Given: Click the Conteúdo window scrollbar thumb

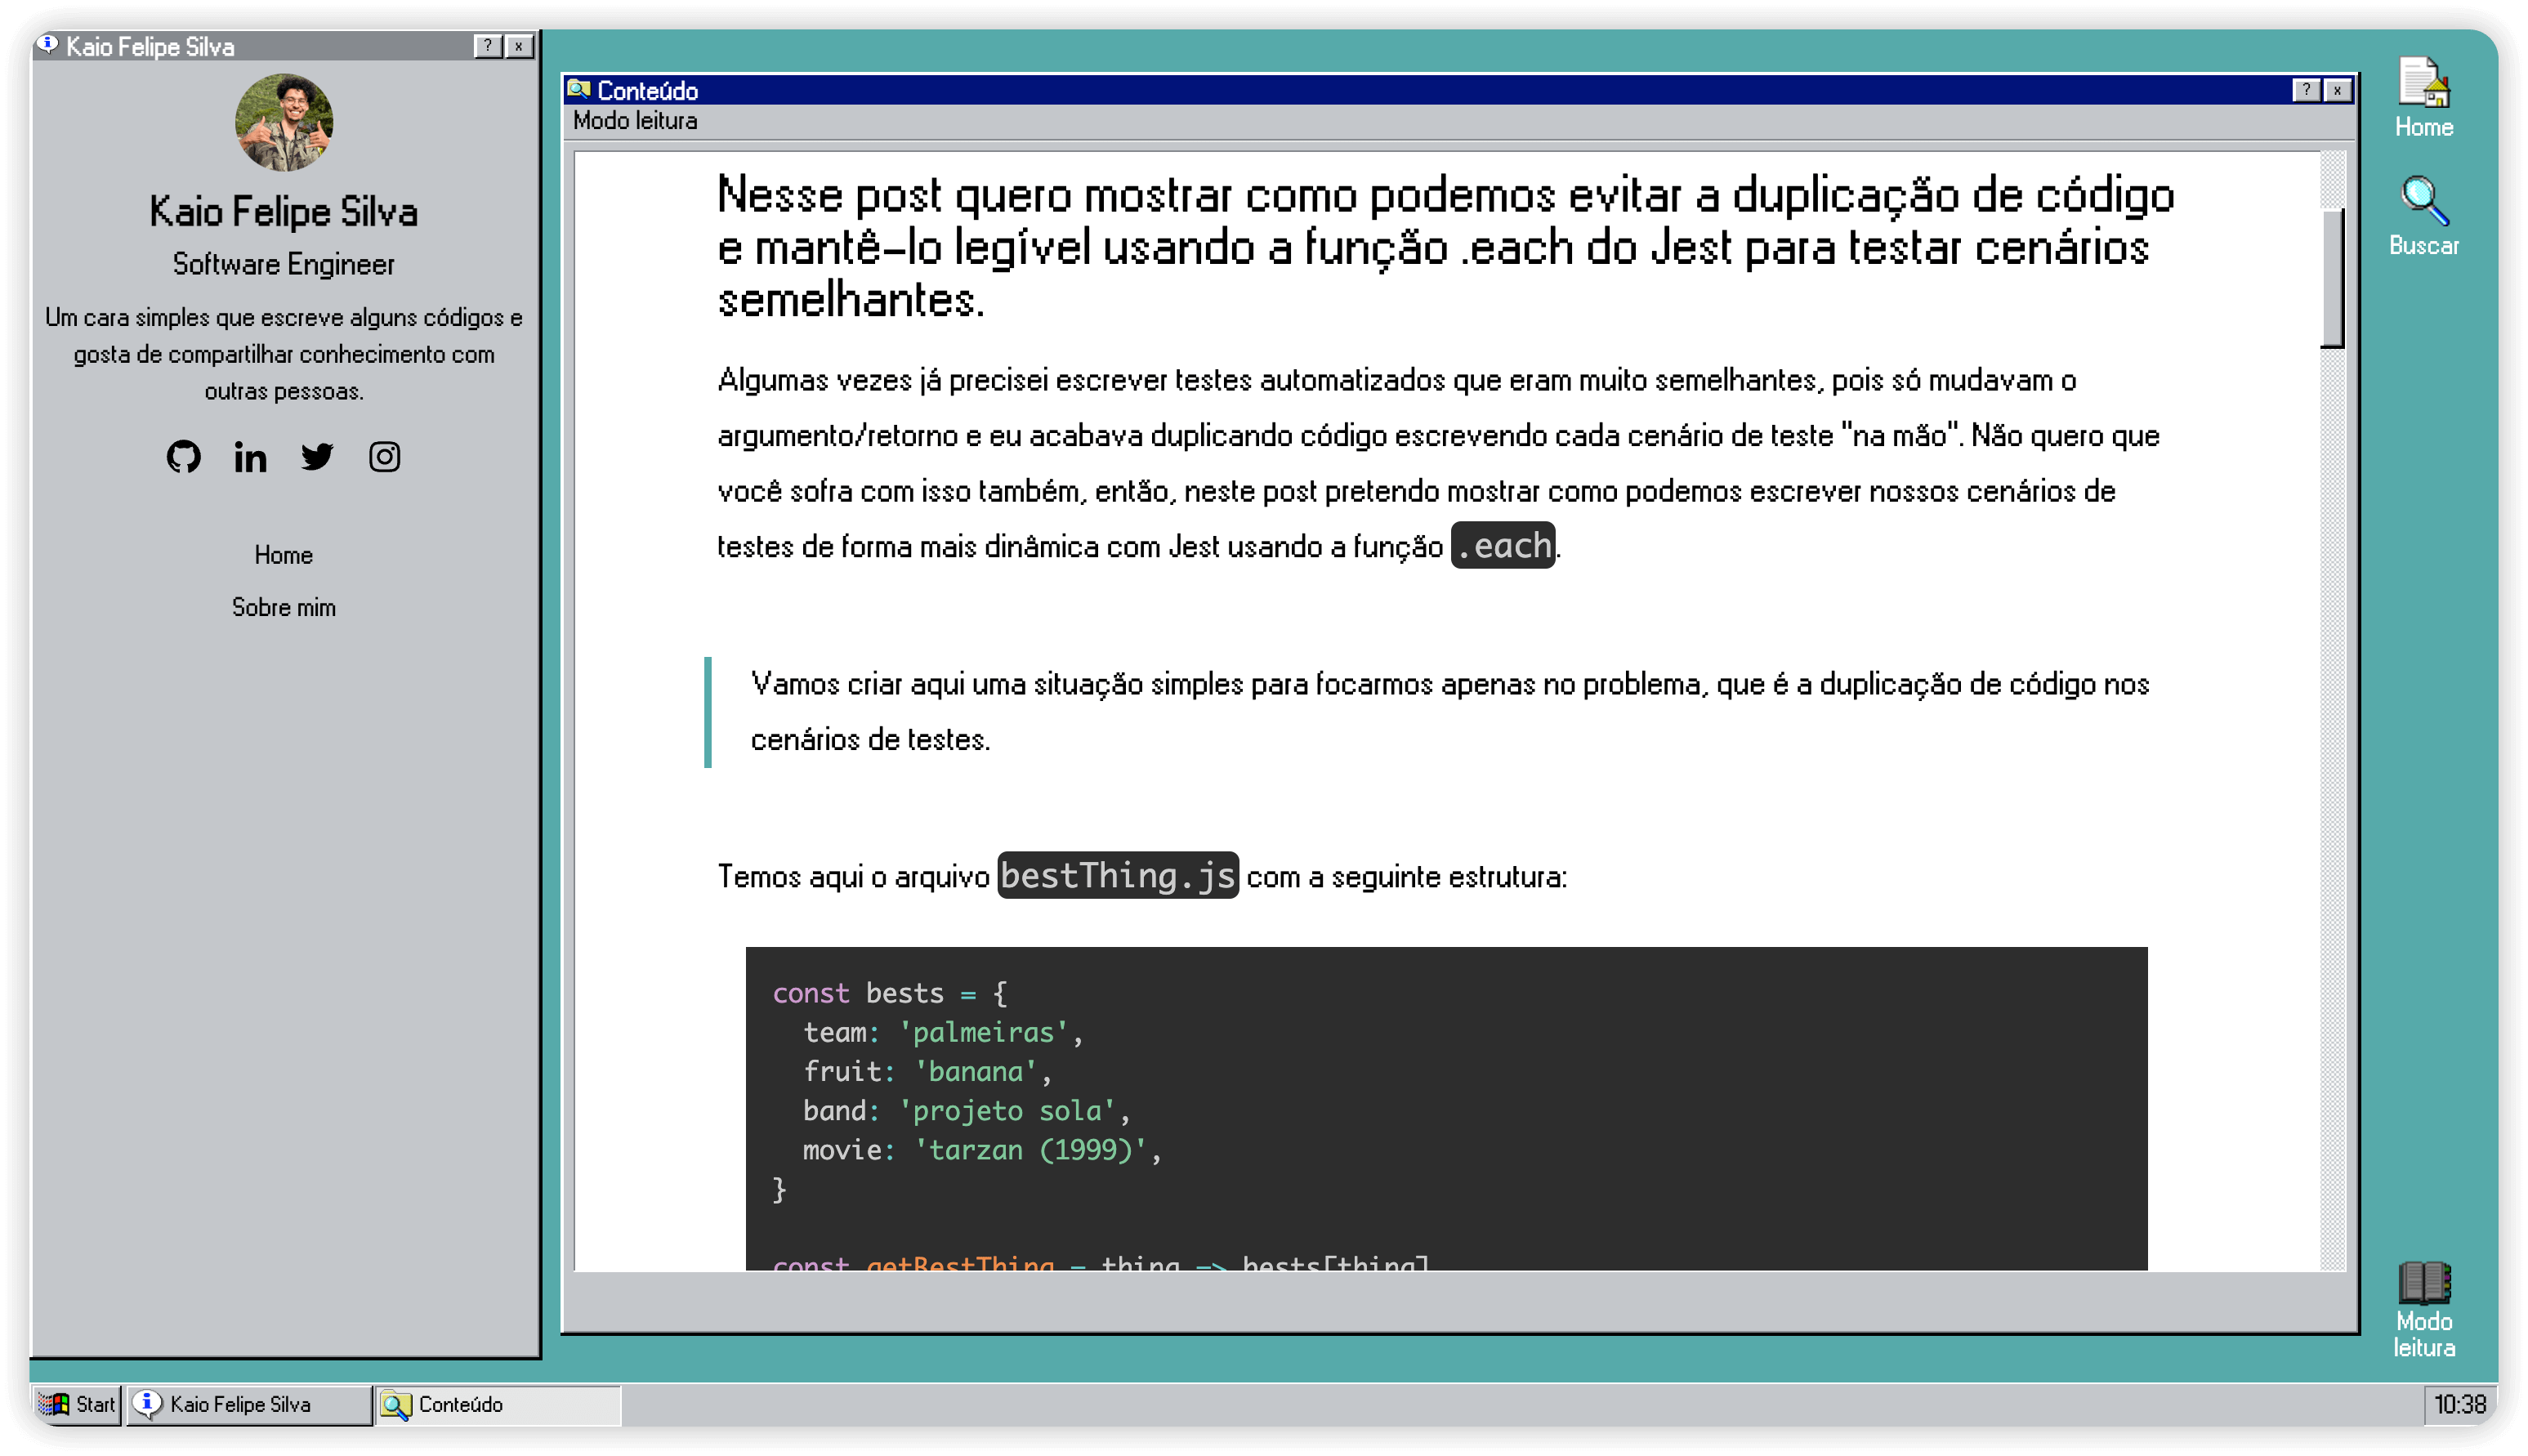Looking at the screenshot, I should point(2332,277).
